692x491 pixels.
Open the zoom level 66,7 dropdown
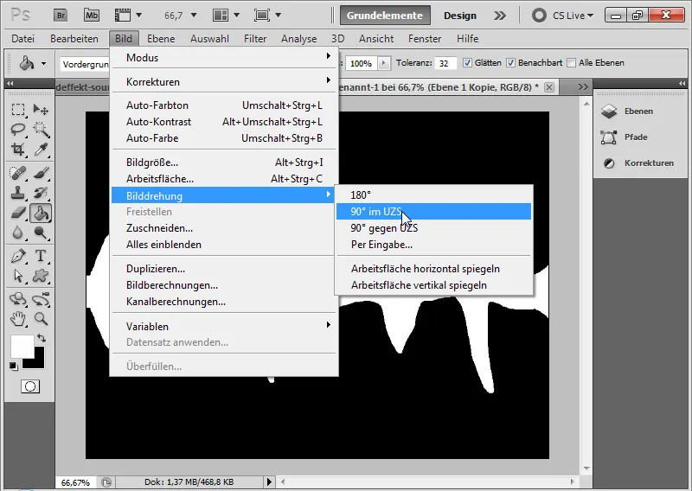tap(193, 16)
